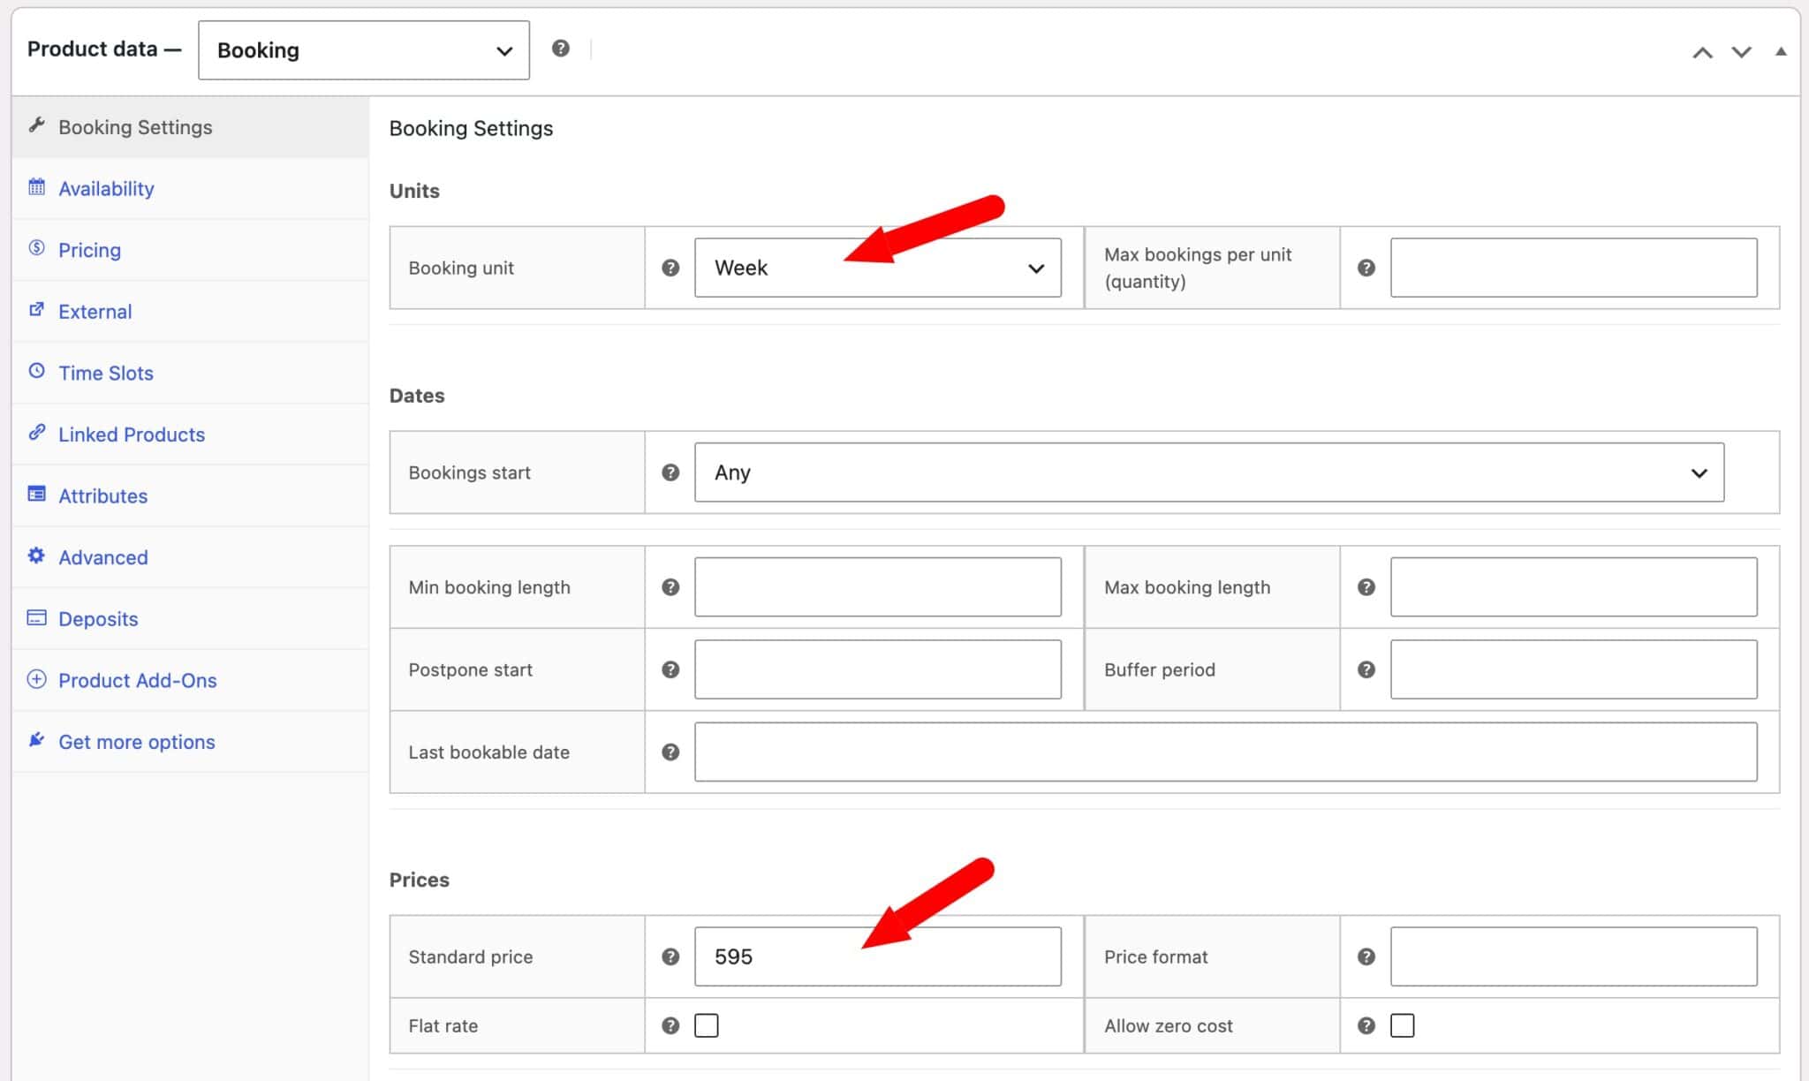Click into the Max booking length field
Viewport: 1809px width, 1081px height.
(1573, 586)
